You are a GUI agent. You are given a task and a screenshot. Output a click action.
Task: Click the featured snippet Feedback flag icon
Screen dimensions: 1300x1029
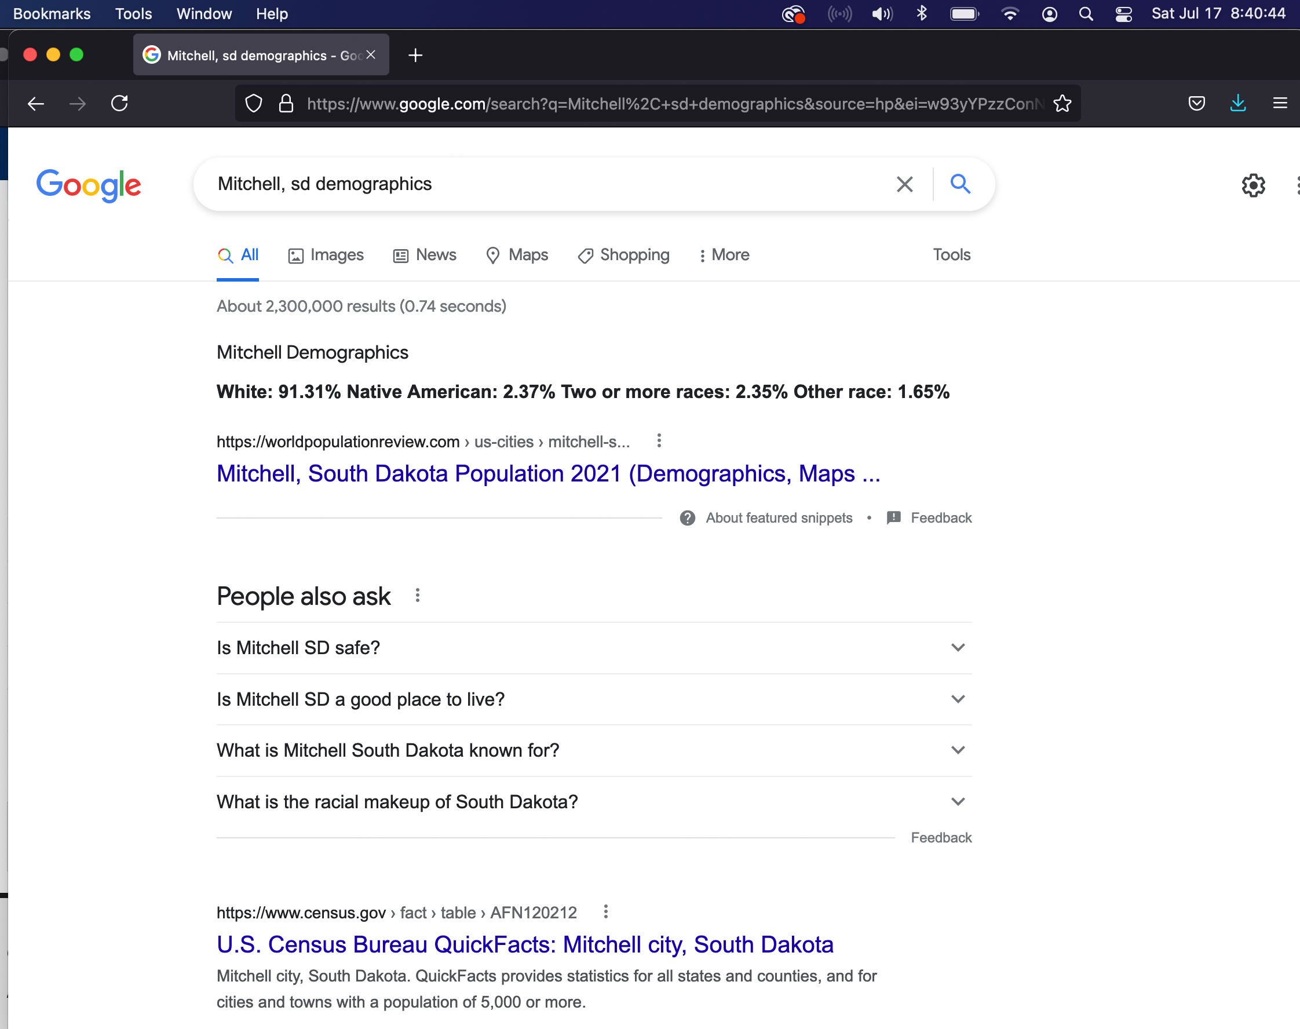[893, 517]
